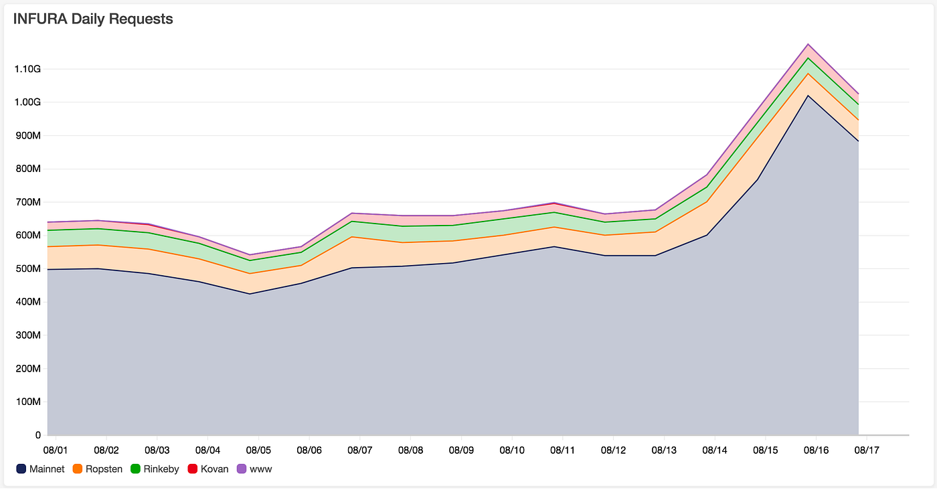Click the 100M y-axis label

tap(29, 402)
